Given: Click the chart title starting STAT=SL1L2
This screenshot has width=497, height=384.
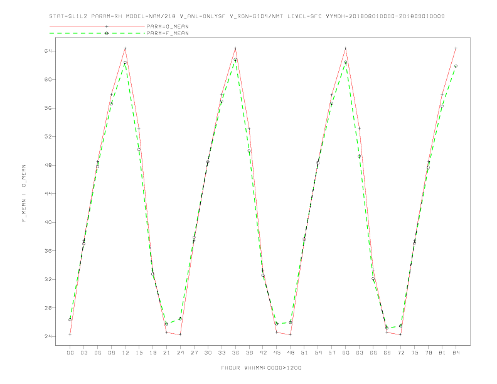Looking at the screenshot, I should coord(247,16).
